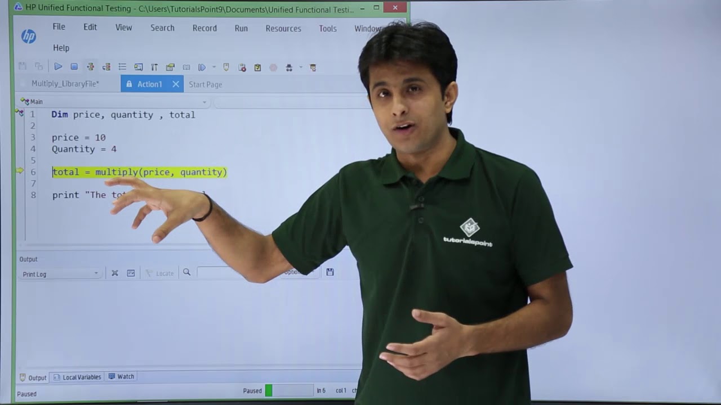Image resolution: width=721 pixels, height=405 pixels.
Task: Click the blue Run (play) toolbar icon
Action: pos(58,67)
